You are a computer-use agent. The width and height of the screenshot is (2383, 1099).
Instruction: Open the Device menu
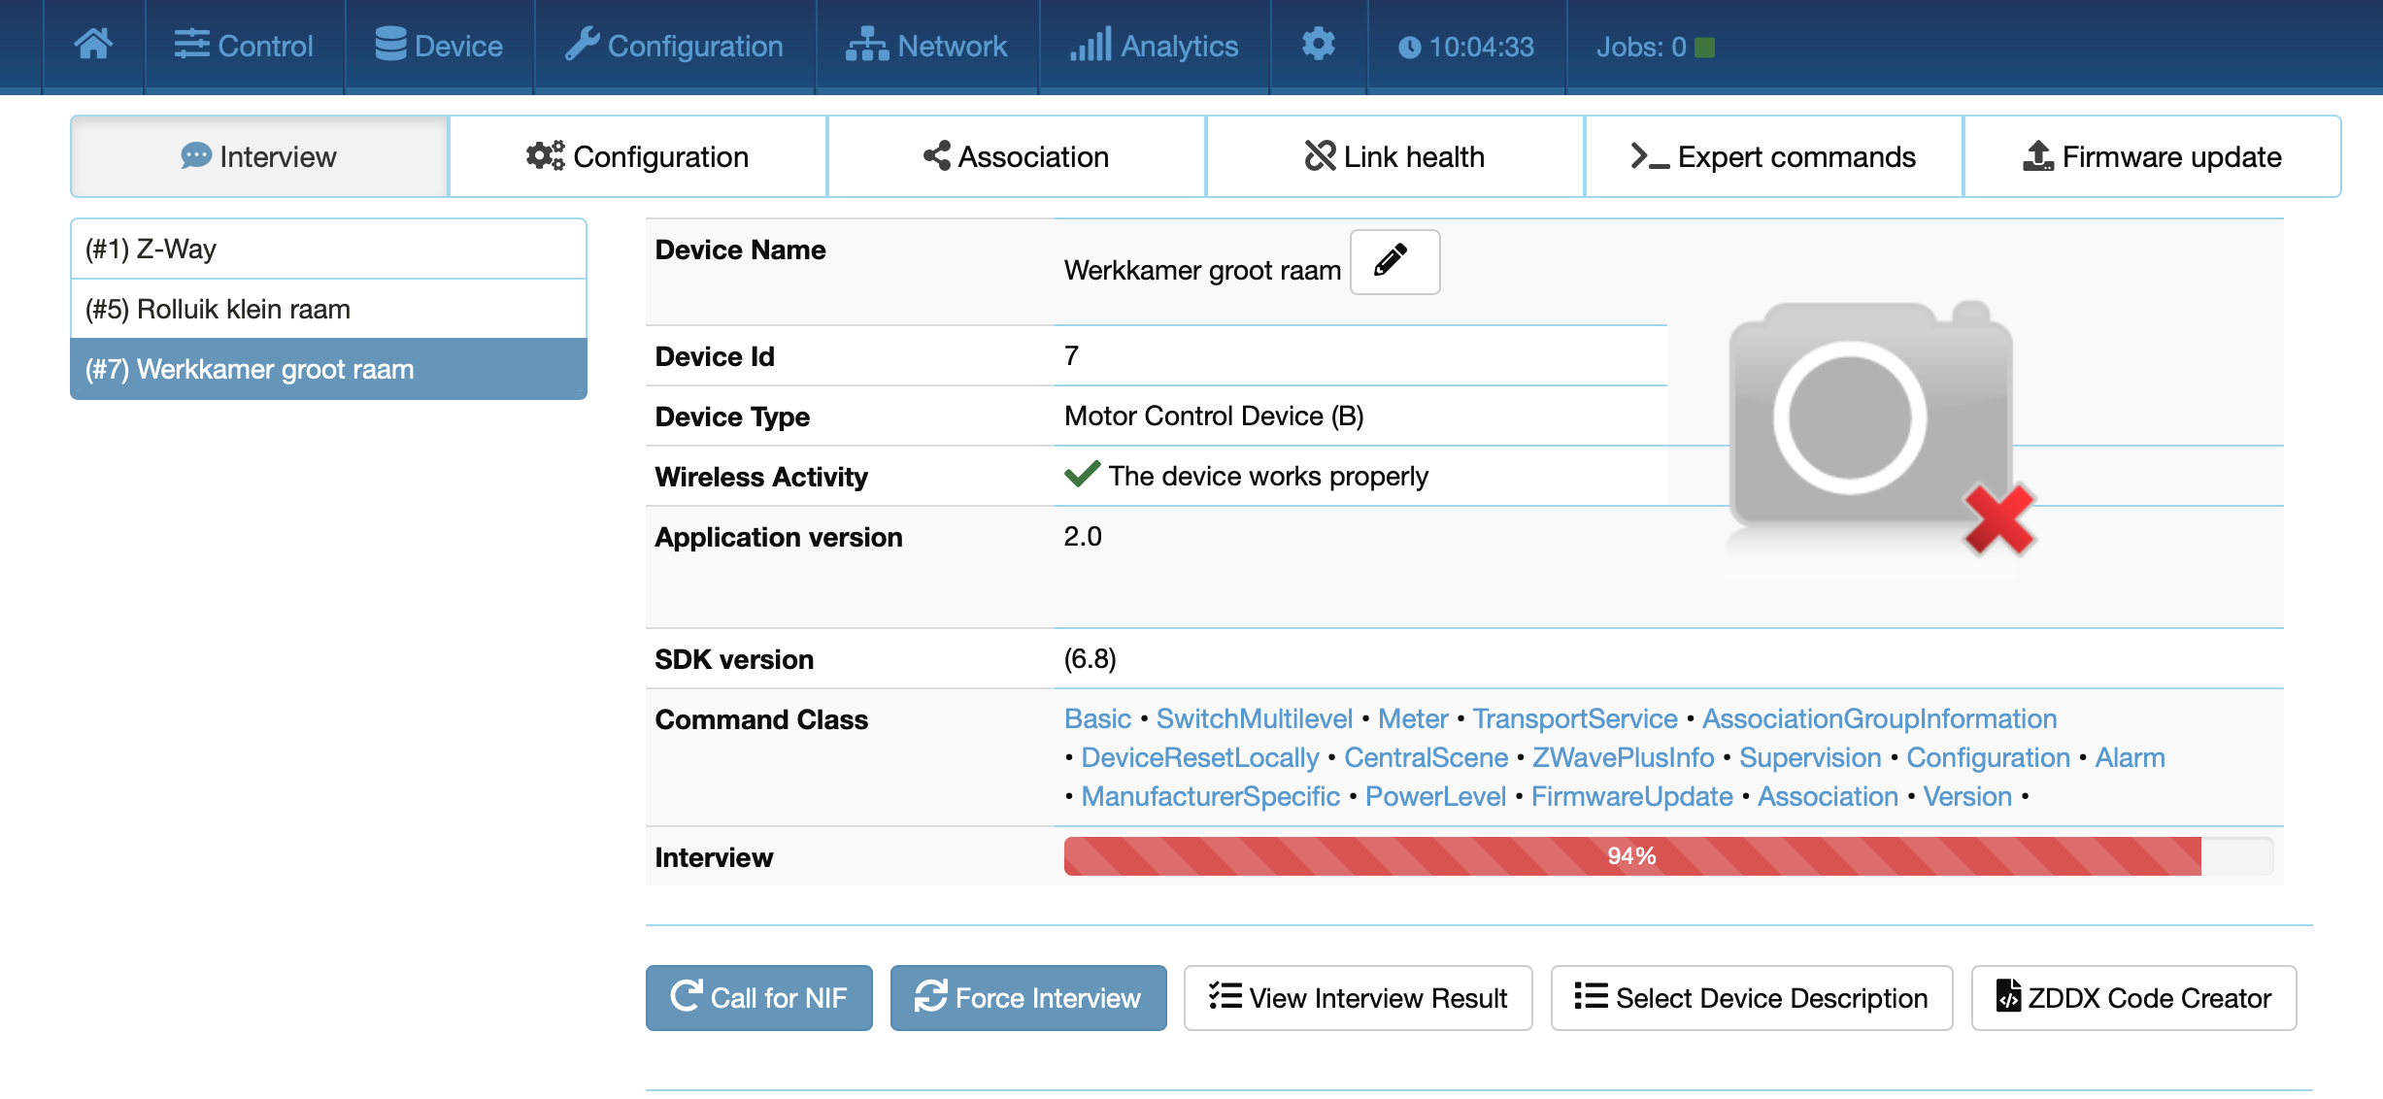tap(439, 46)
